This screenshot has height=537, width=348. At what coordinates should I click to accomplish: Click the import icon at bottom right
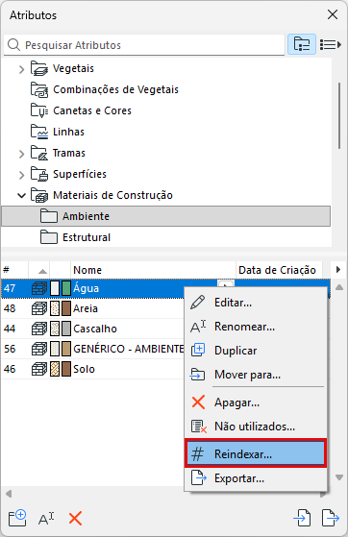pos(303,518)
